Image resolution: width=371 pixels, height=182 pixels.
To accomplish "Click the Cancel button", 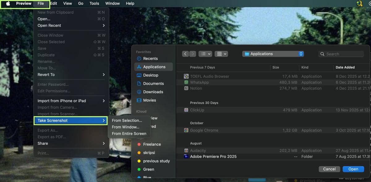I will tap(329, 169).
